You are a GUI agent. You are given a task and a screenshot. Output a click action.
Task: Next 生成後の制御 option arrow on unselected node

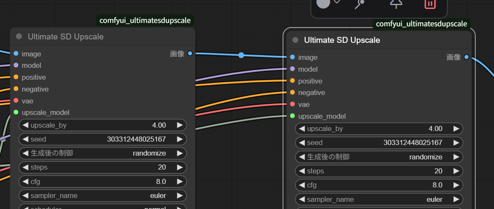(180, 153)
